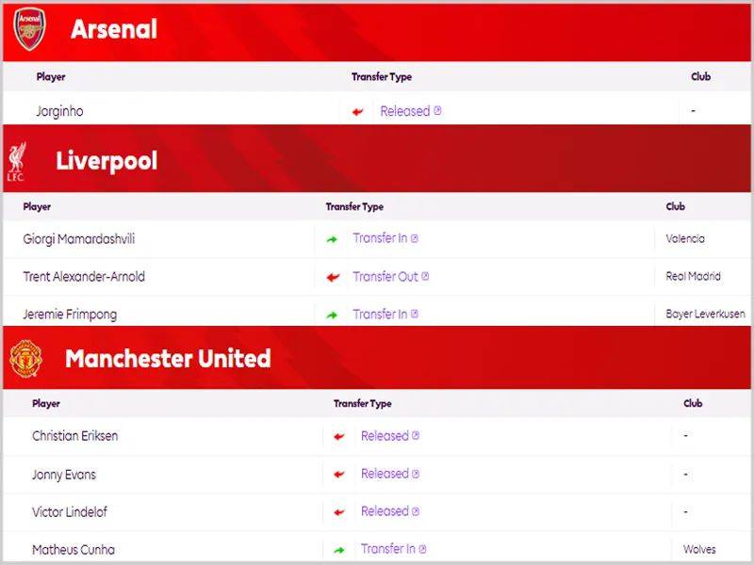Click the Arsenal club crest icon
Image resolution: width=754 pixels, height=565 pixels.
pyautogui.click(x=28, y=29)
